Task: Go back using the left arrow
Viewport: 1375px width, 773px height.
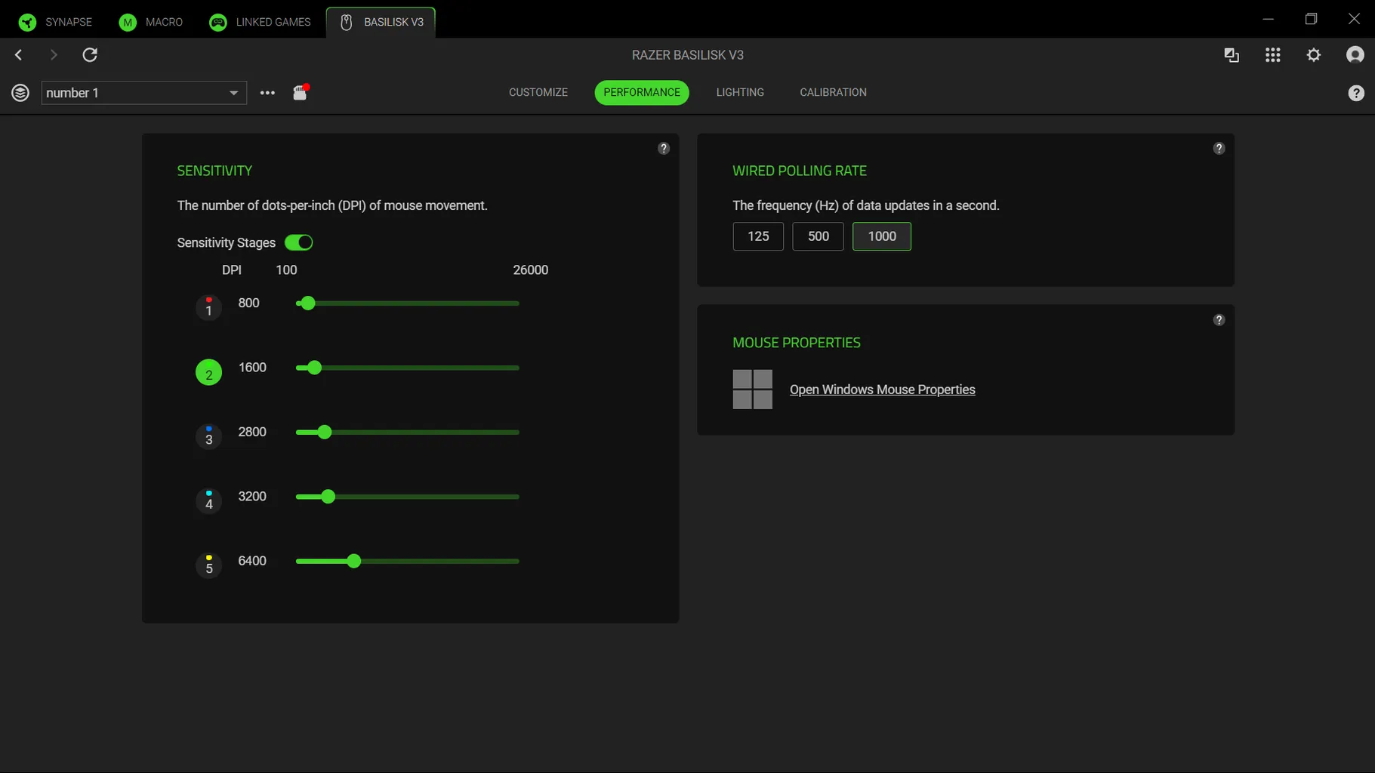Action: [19, 55]
